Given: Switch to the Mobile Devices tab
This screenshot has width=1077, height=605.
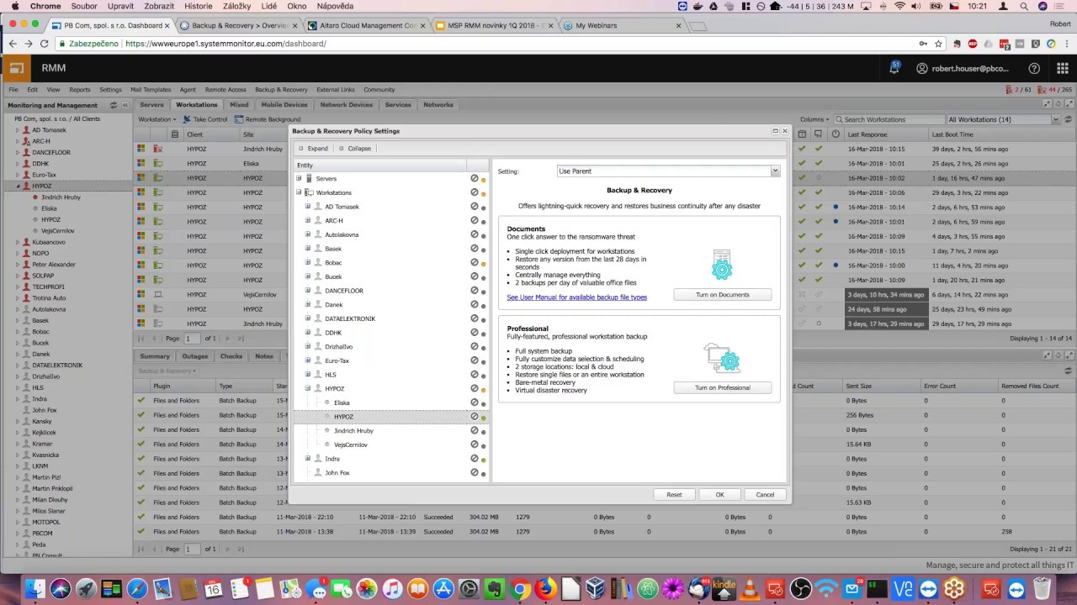Looking at the screenshot, I should coord(284,105).
